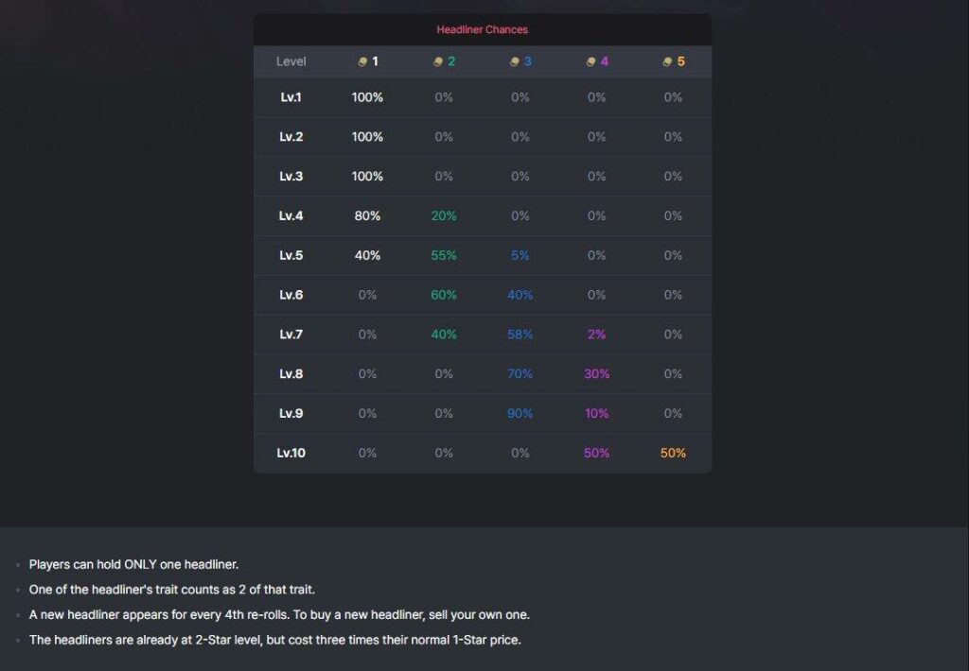
Task: Click the Lv.10 row label
Action: tap(291, 453)
